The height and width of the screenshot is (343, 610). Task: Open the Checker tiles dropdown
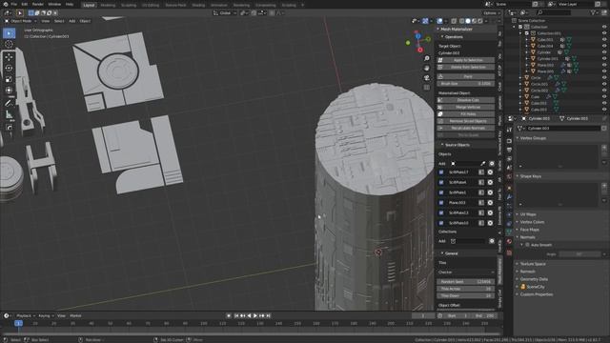[x=466, y=272]
